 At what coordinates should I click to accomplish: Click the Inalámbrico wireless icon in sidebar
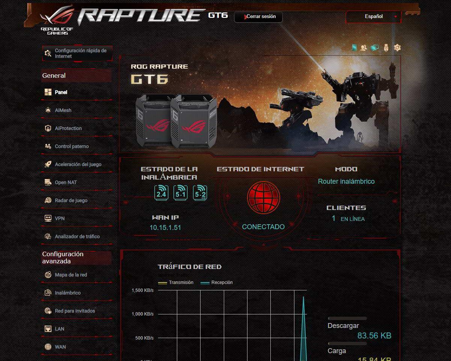[x=48, y=293]
